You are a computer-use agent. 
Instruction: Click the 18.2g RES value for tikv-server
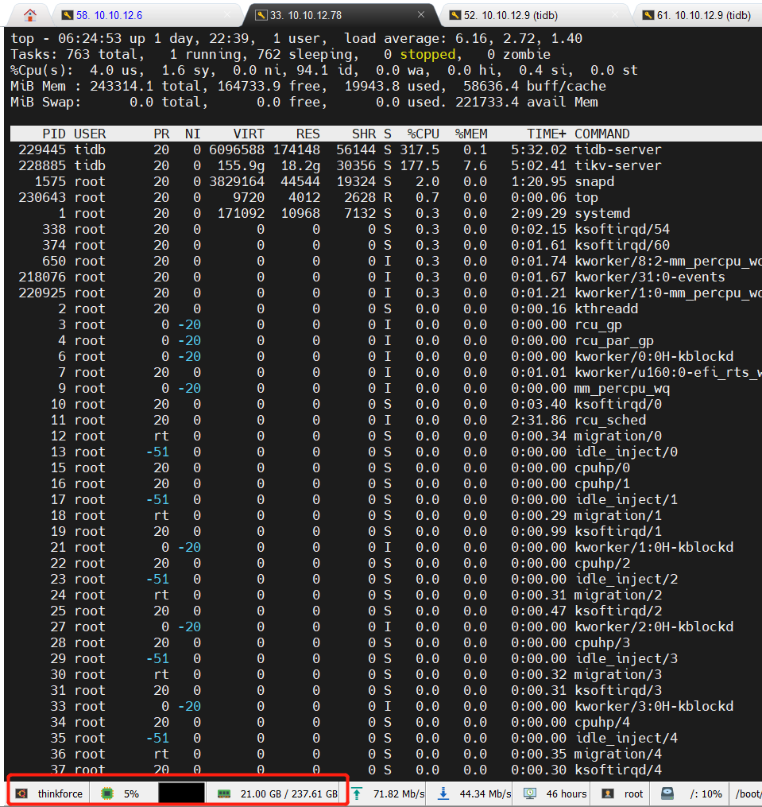coord(300,165)
